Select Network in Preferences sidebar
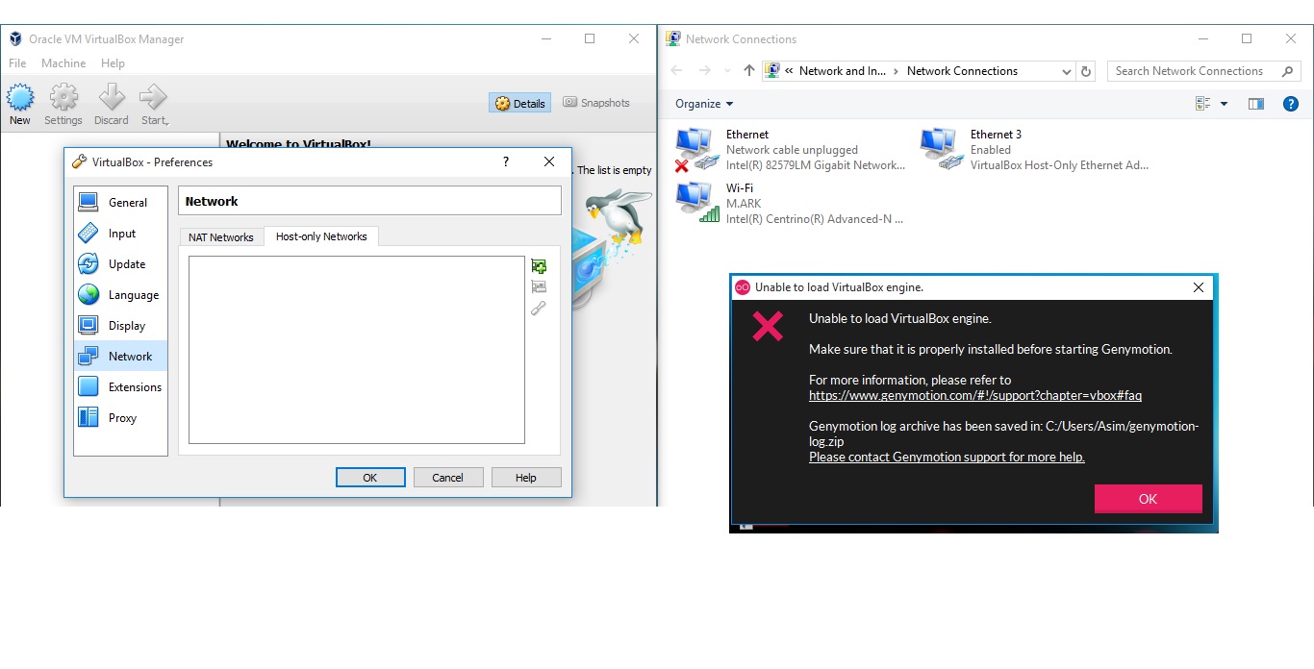1314x669 pixels. tap(120, 356)
